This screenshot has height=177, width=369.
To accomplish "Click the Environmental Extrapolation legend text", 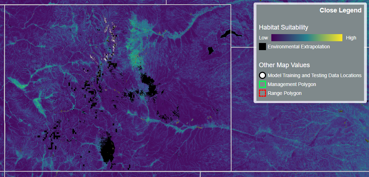I will (x=299, y=47).
